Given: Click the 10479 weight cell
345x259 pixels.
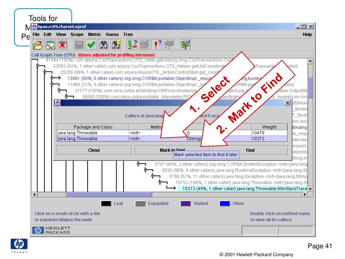Looking at the screenshot, I should click(269, 133).
